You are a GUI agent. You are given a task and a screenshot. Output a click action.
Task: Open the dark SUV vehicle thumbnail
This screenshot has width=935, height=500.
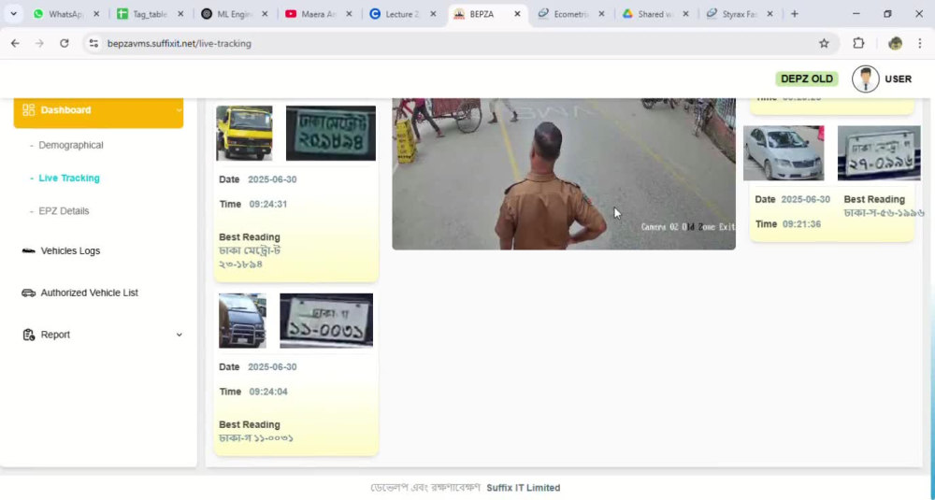click(x=243, y=321)
